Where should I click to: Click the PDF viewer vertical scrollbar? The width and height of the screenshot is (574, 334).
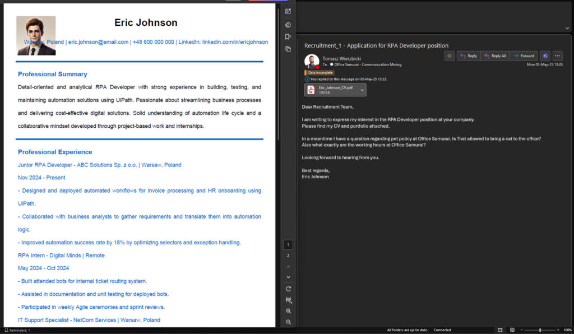[278, 73]
